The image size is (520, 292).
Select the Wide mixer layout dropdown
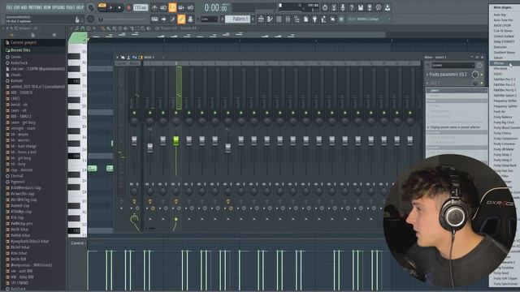[149, 58]
